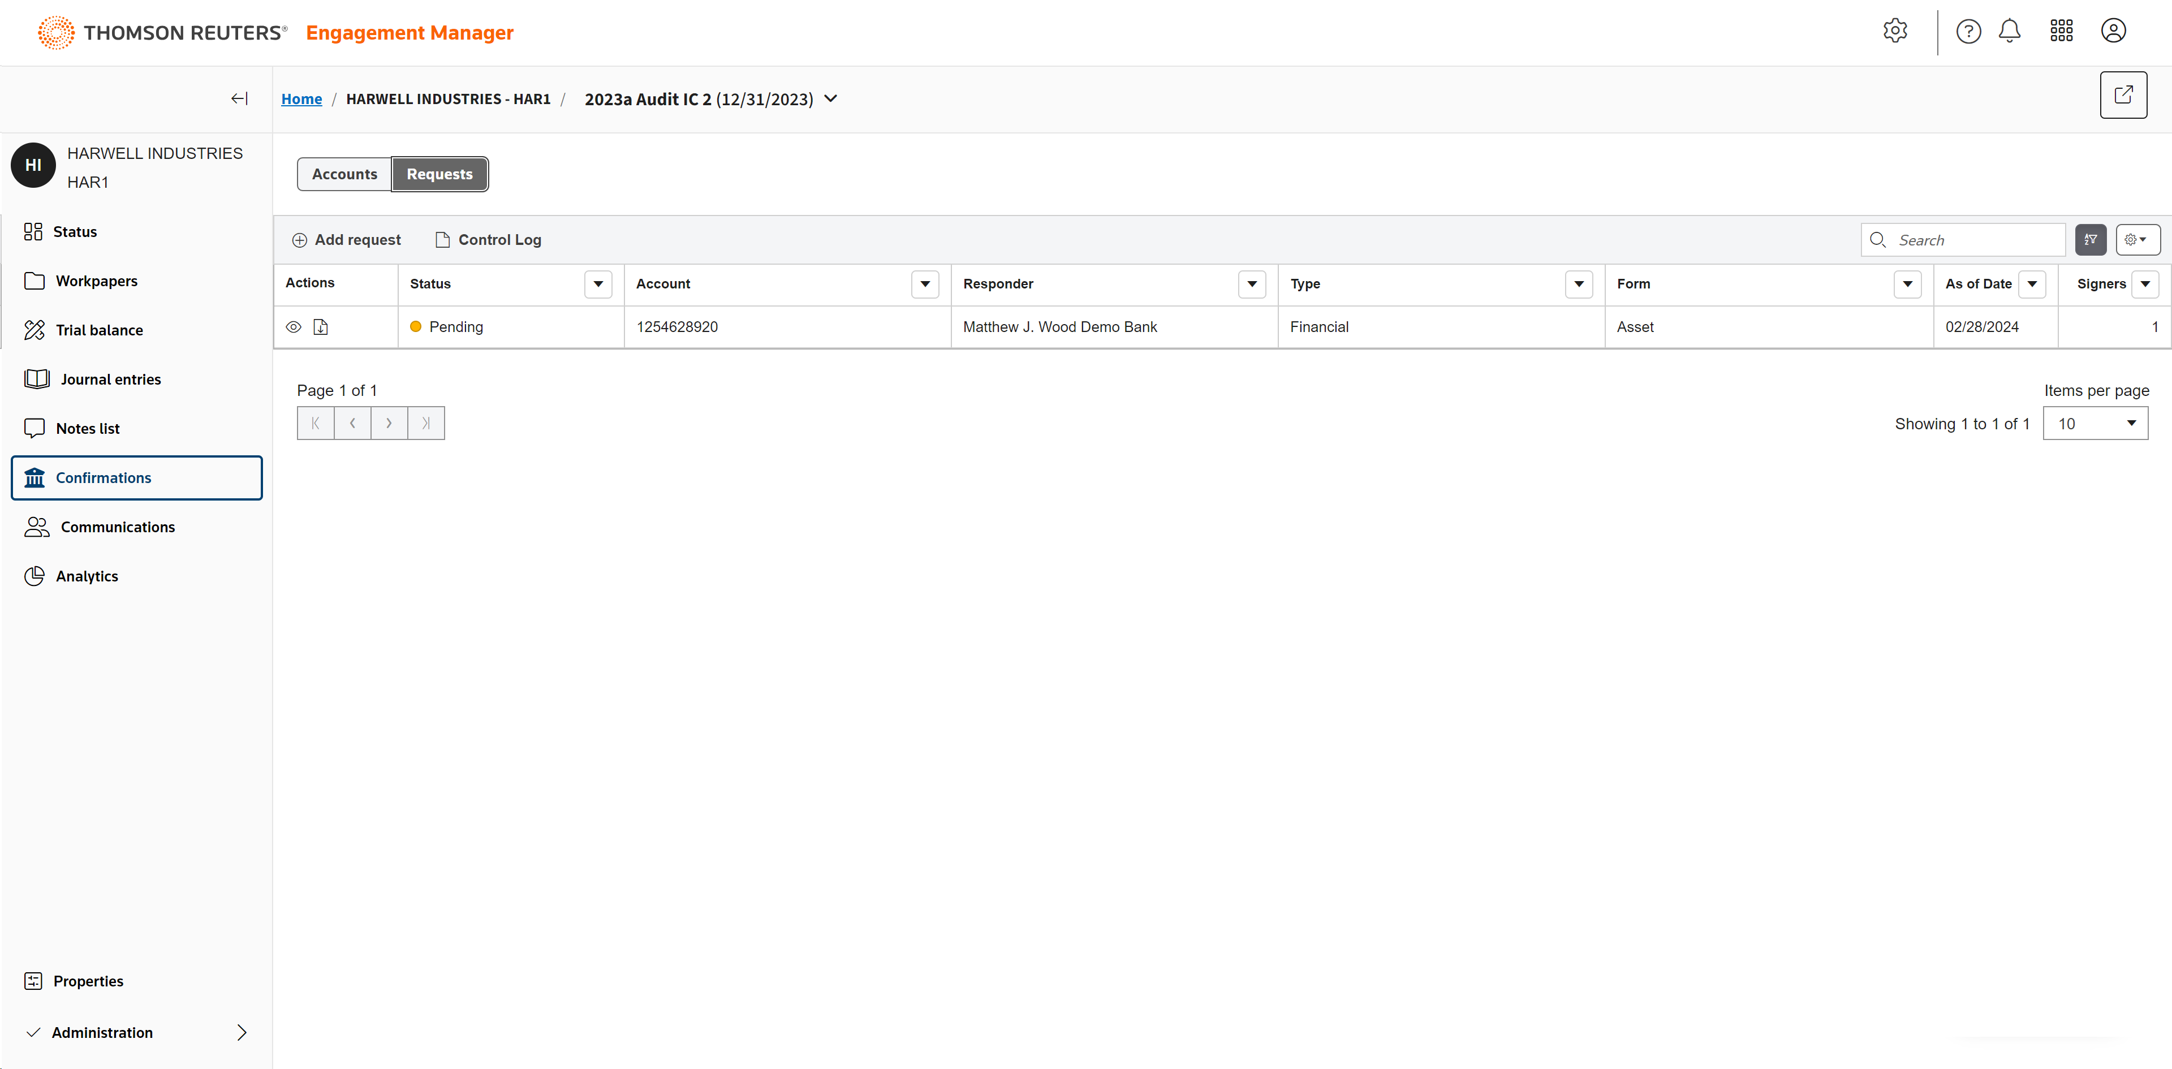This screenshot has height=1069, width=2172.
Task: Open Items per page dropdown
Action: pos(2095,423)
